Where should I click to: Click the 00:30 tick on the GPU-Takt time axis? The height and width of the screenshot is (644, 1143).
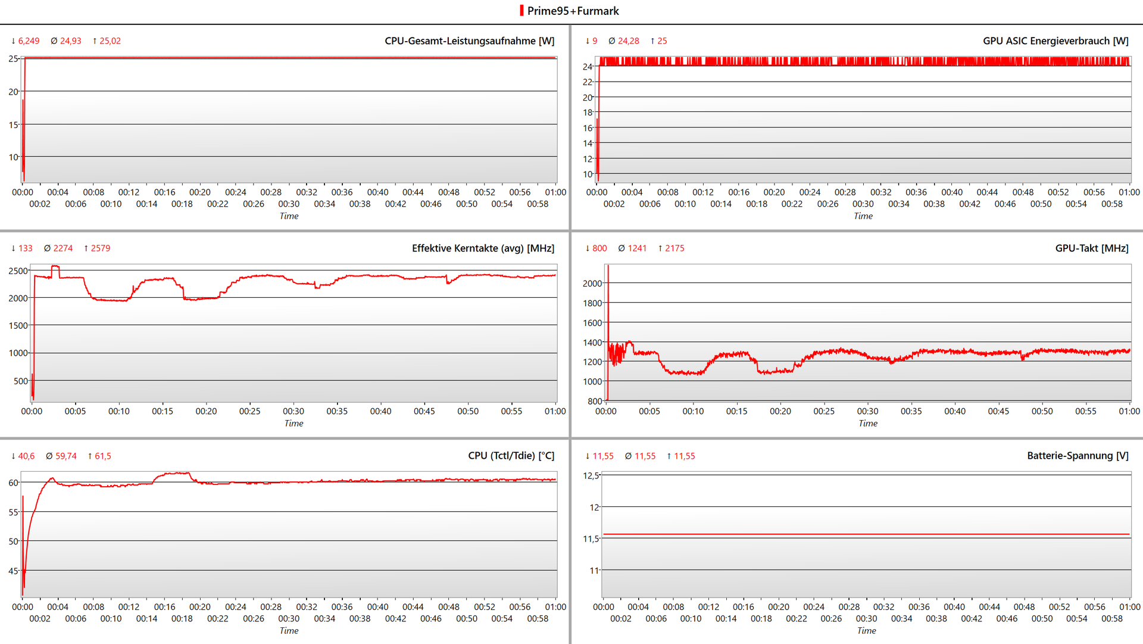[x=867, y=411]
